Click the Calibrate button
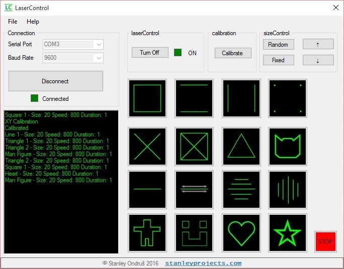344x269 pixels. (x=233, y=53)
